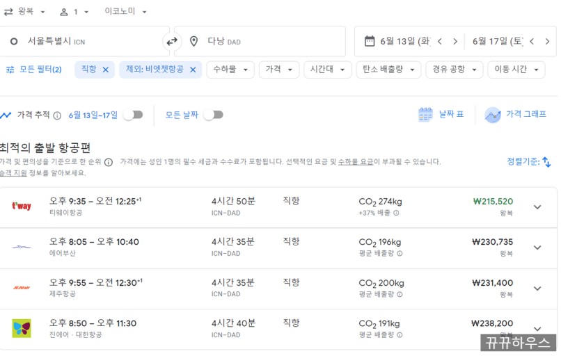Open the round-trip 왕복 trip type dropdown

tap(24, 11)
